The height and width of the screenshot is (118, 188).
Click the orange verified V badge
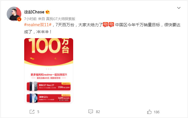[19, 19]
